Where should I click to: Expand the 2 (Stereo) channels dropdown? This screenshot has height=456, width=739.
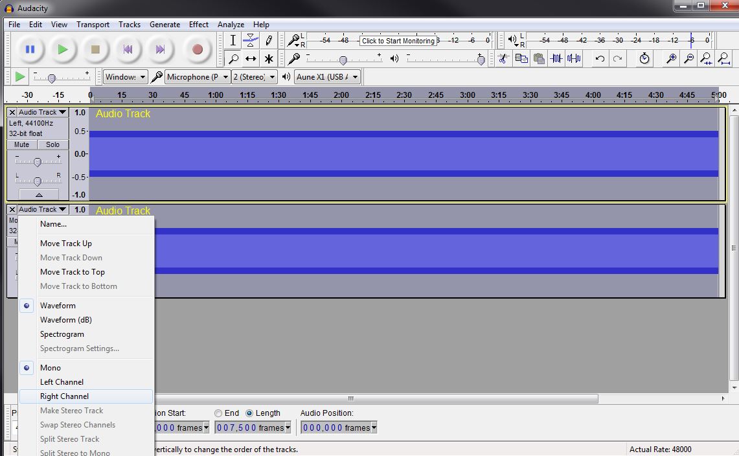tap(255, 77)
